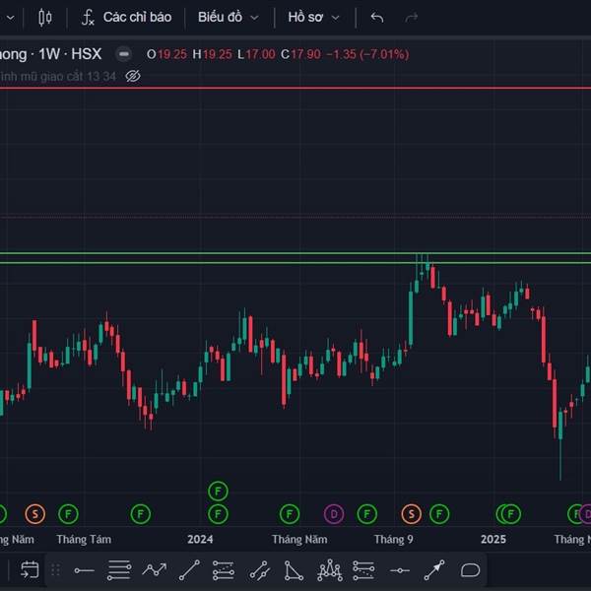591x591 pixels.
Task: Select the triangle pattern drawing tool
Action: [294, 569]
